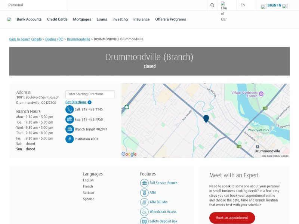Click the branch location map pin
Viewport: 299px width, 224px height.
206,119
